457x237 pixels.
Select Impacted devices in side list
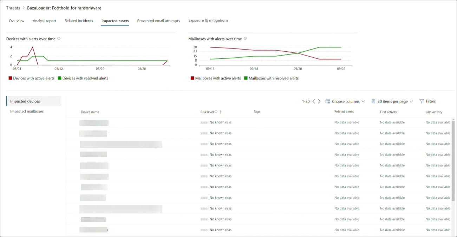click(x=34, y=101)
